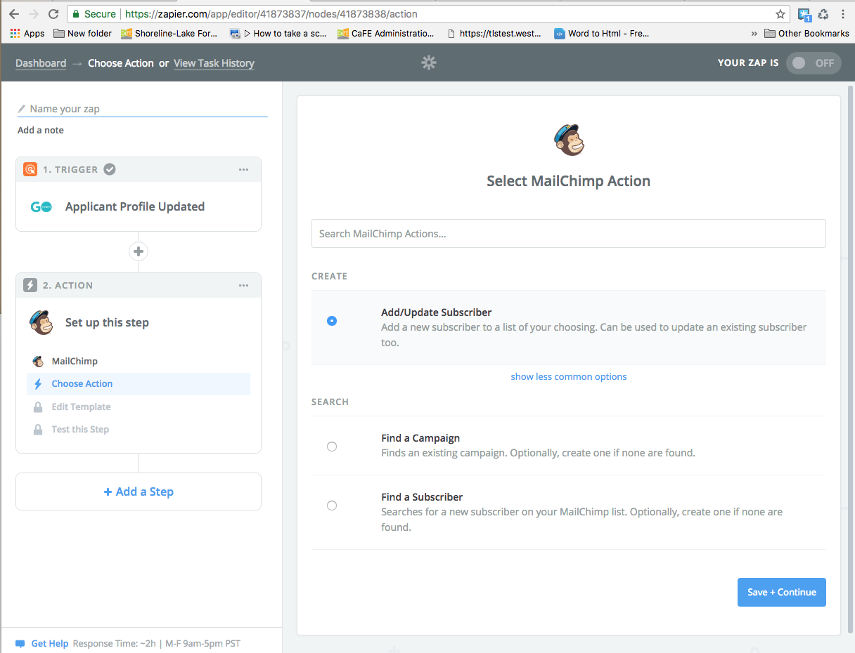Expand hidden bookmarks with the double chevron

(x=754, y=33)
